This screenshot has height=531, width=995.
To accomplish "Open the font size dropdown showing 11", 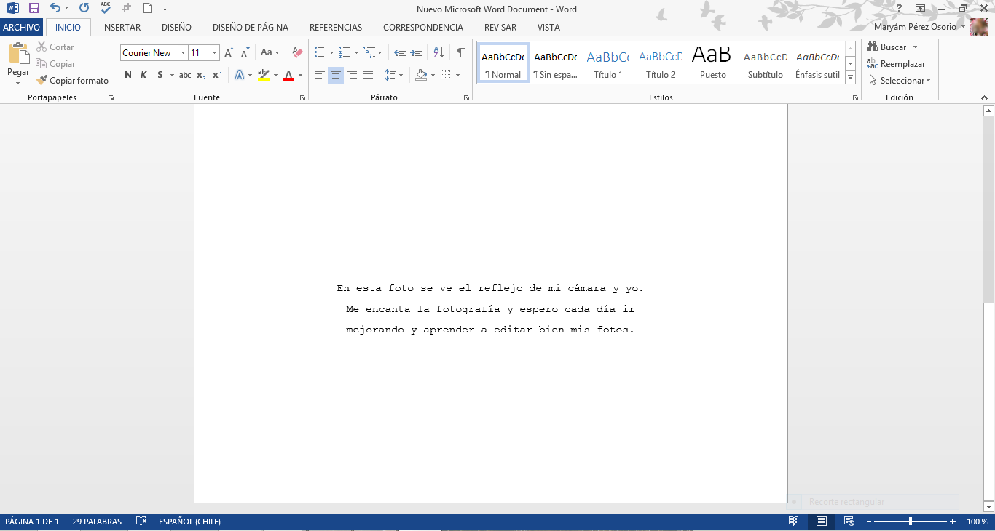I will [x=214, y=53].
